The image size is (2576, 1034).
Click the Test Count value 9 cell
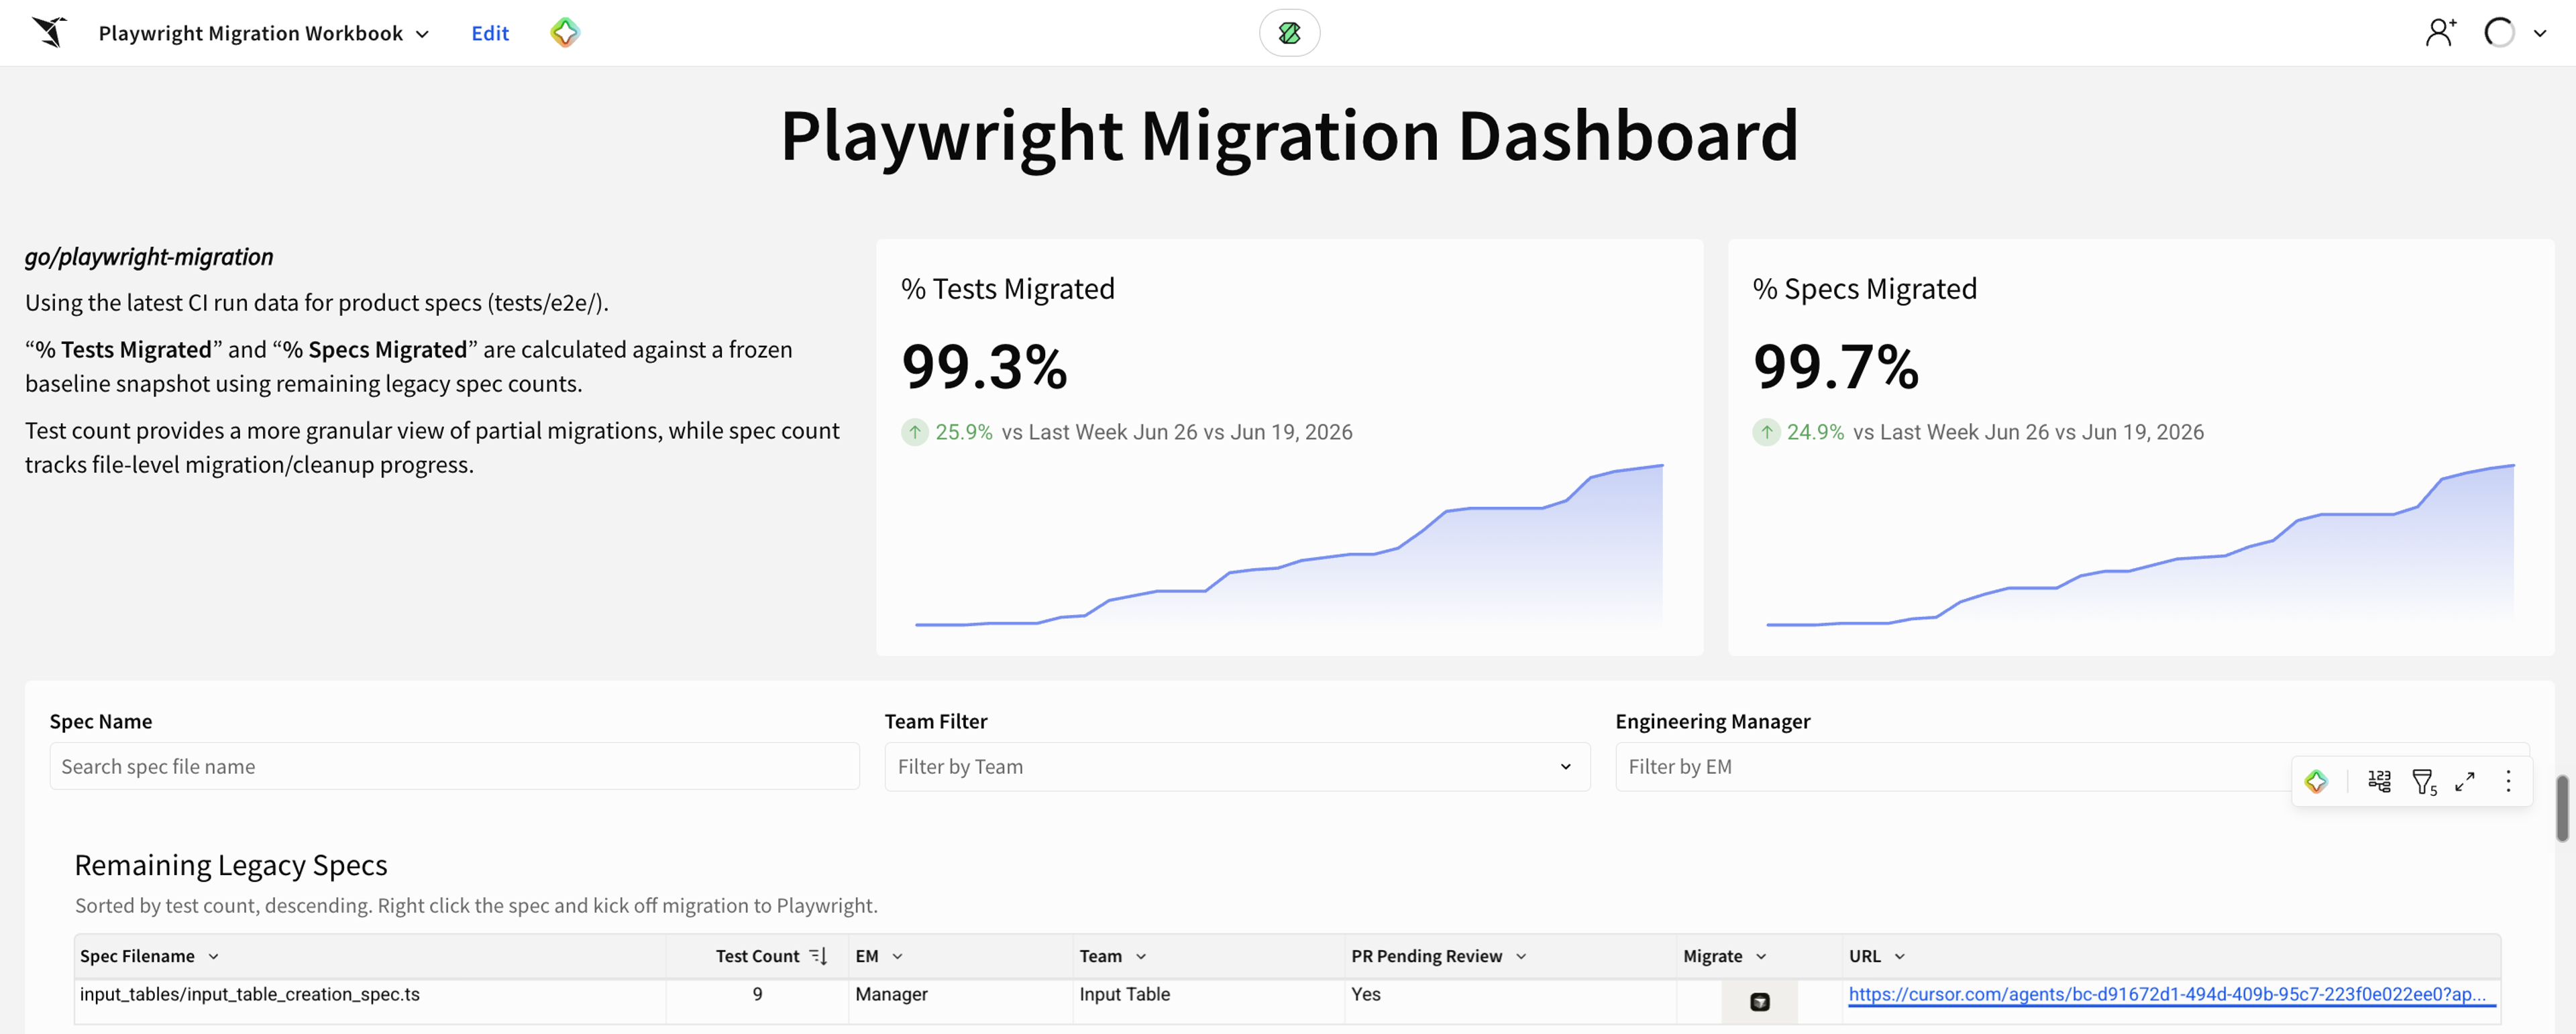(x=757, y=1001)
